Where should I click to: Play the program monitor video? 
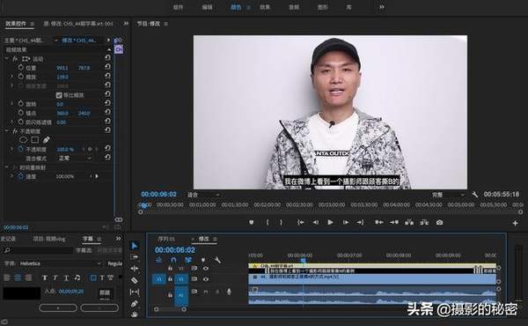tap(330, 223)
